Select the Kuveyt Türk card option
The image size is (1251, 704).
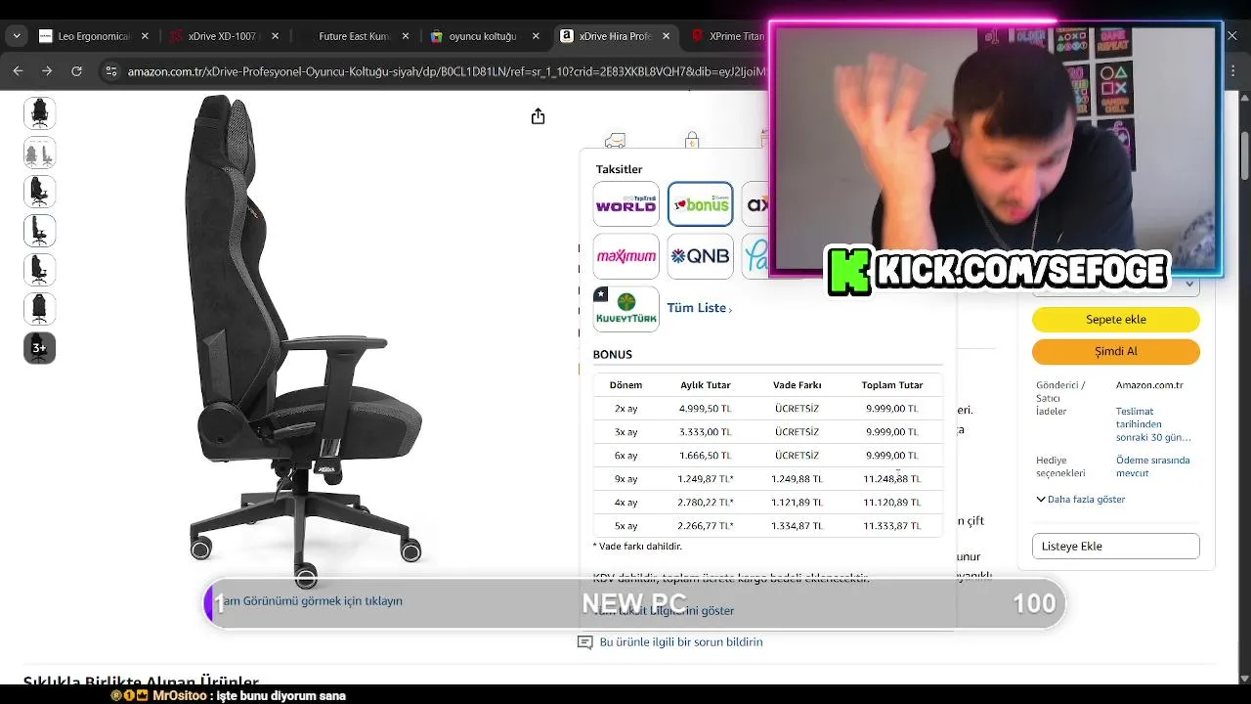625,309
